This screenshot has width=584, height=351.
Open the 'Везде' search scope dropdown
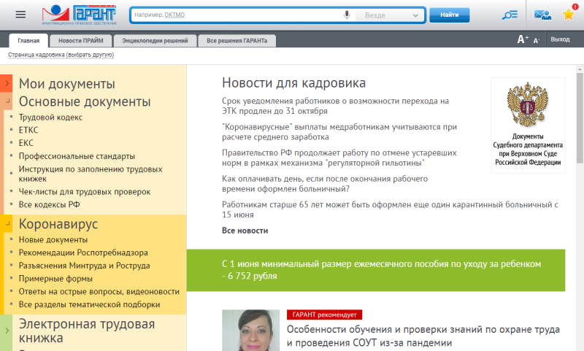390,15
